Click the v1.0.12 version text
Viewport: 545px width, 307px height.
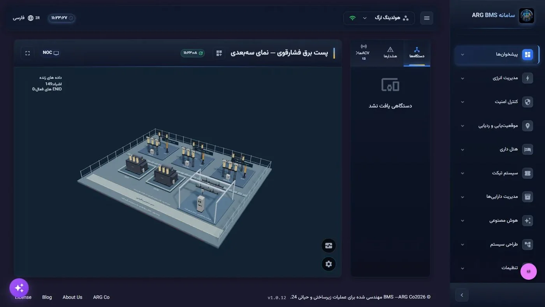click(x=277, y=298)
